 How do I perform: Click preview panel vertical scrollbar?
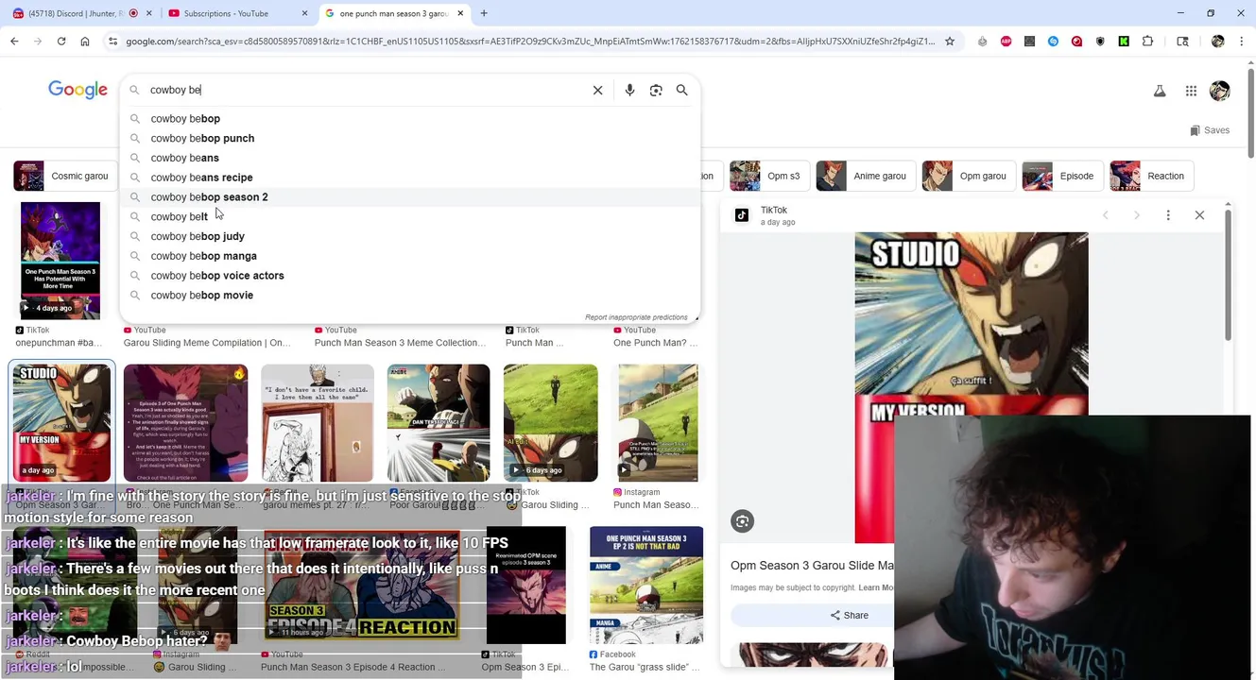[1227, 274]
